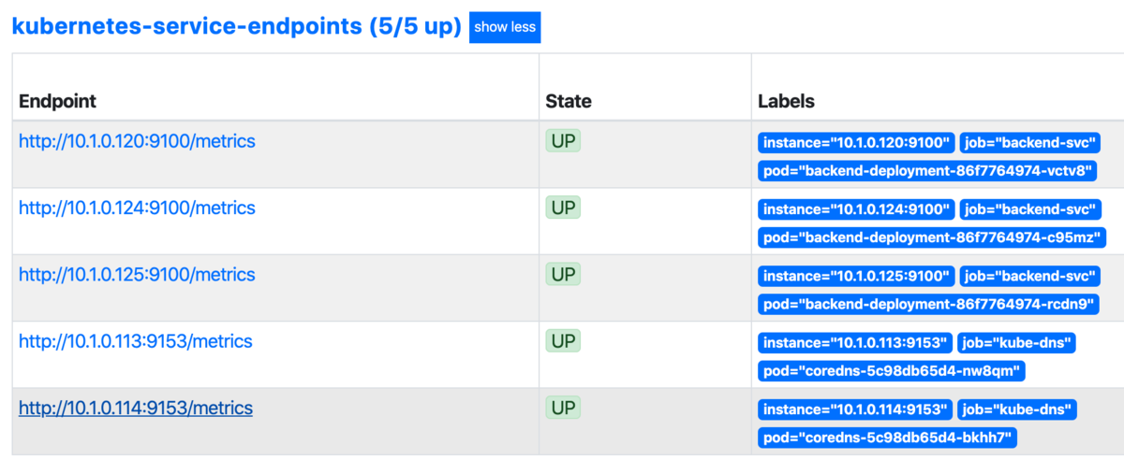
Task: Click the UP badge for 10.1.0.114:9153
Action: click(563, 408)
